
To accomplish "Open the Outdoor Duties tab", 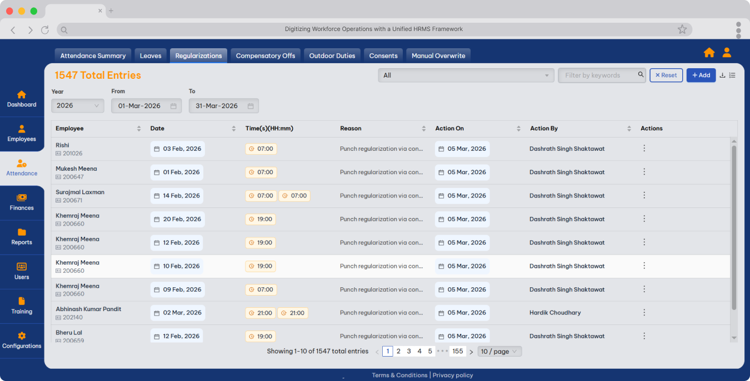I will pos(332,55).
